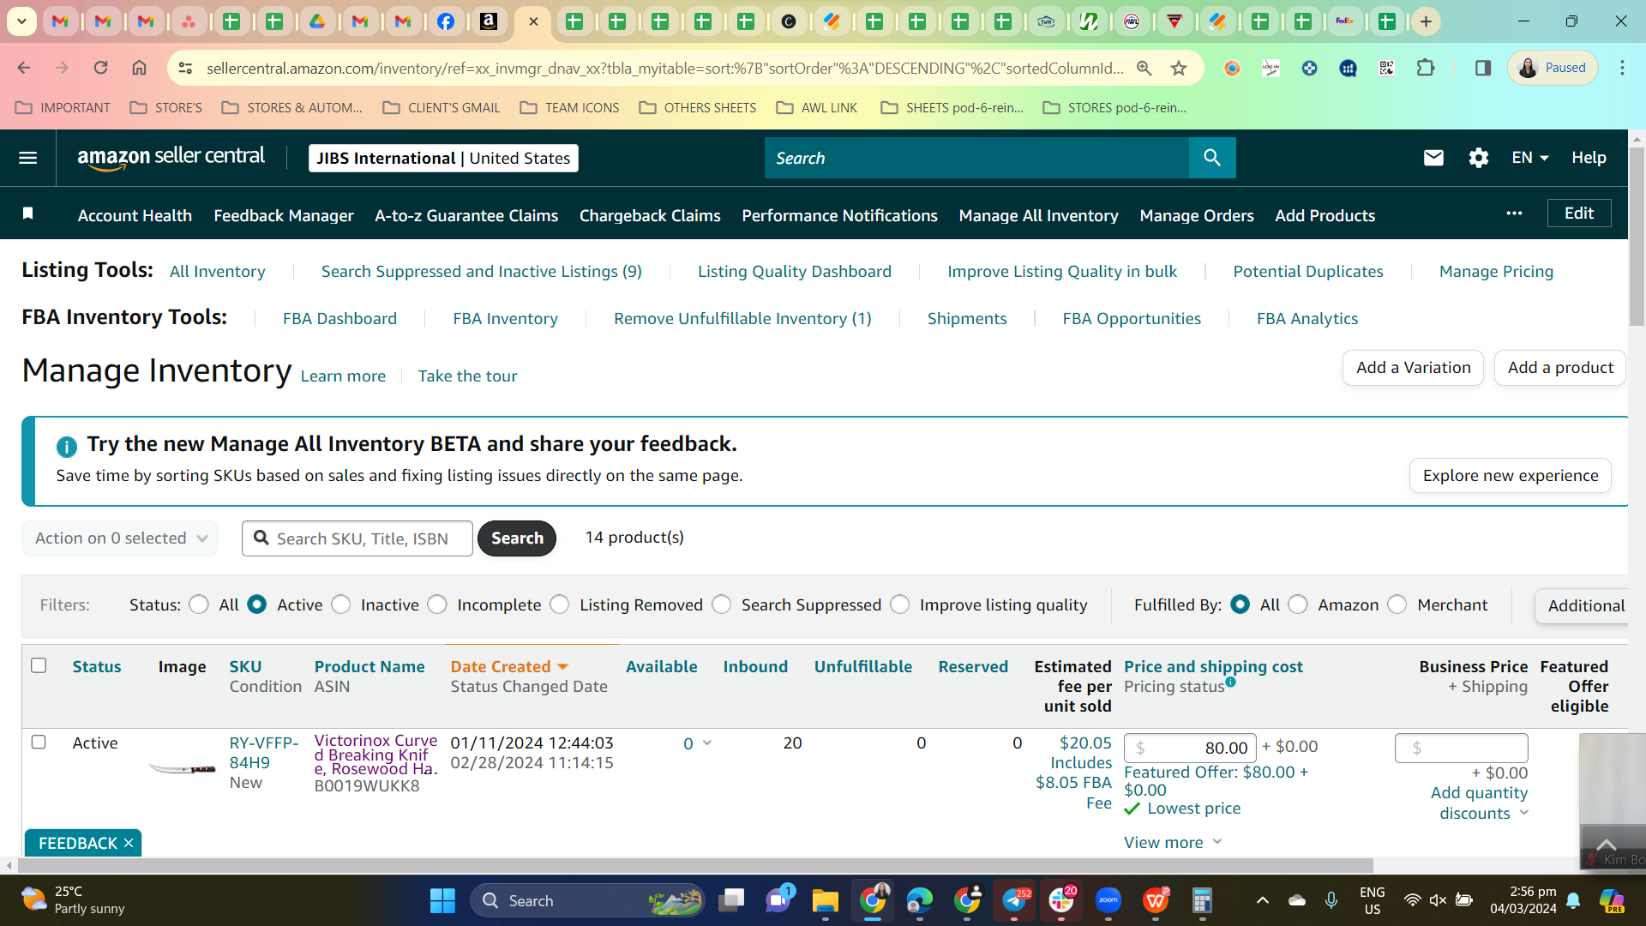Expand the Available quantity chevron
This screenshot has width=1646, height=926.
(707, 743)
